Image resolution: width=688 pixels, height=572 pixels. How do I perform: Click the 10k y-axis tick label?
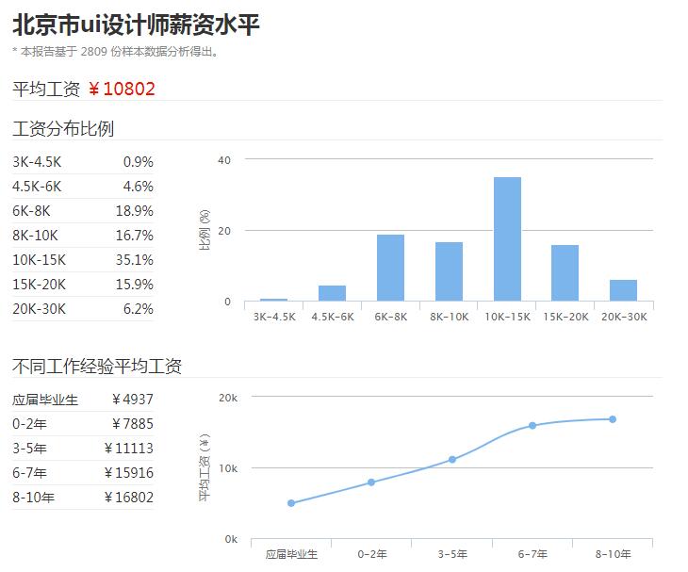coord(228,468)
